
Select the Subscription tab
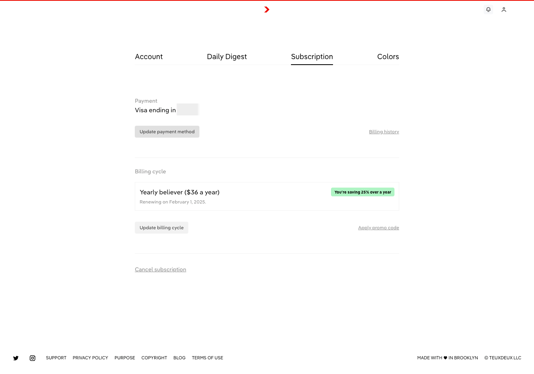(x=312, y=57)
